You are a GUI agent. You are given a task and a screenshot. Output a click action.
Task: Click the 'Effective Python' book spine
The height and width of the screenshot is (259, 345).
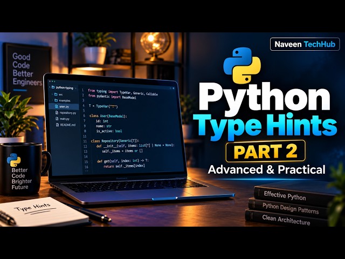pyautogui.click(x=285, y=196)
